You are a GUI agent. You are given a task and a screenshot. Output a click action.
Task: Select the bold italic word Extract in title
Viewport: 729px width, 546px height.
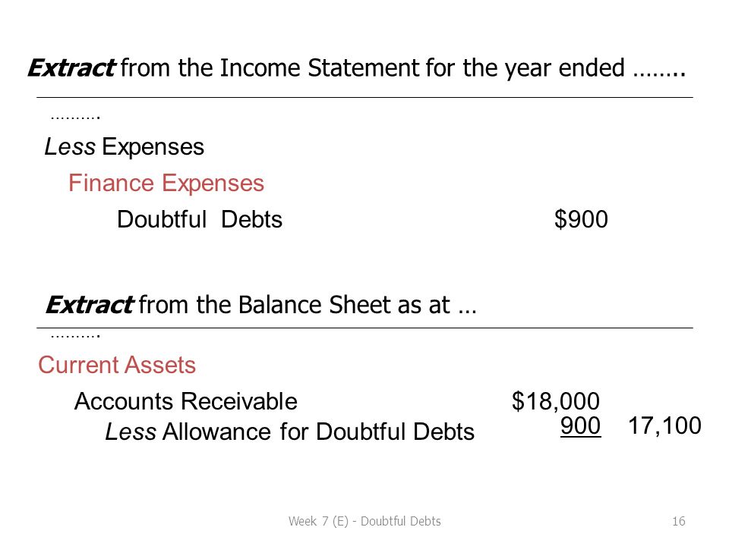click(x=71, y=68)
